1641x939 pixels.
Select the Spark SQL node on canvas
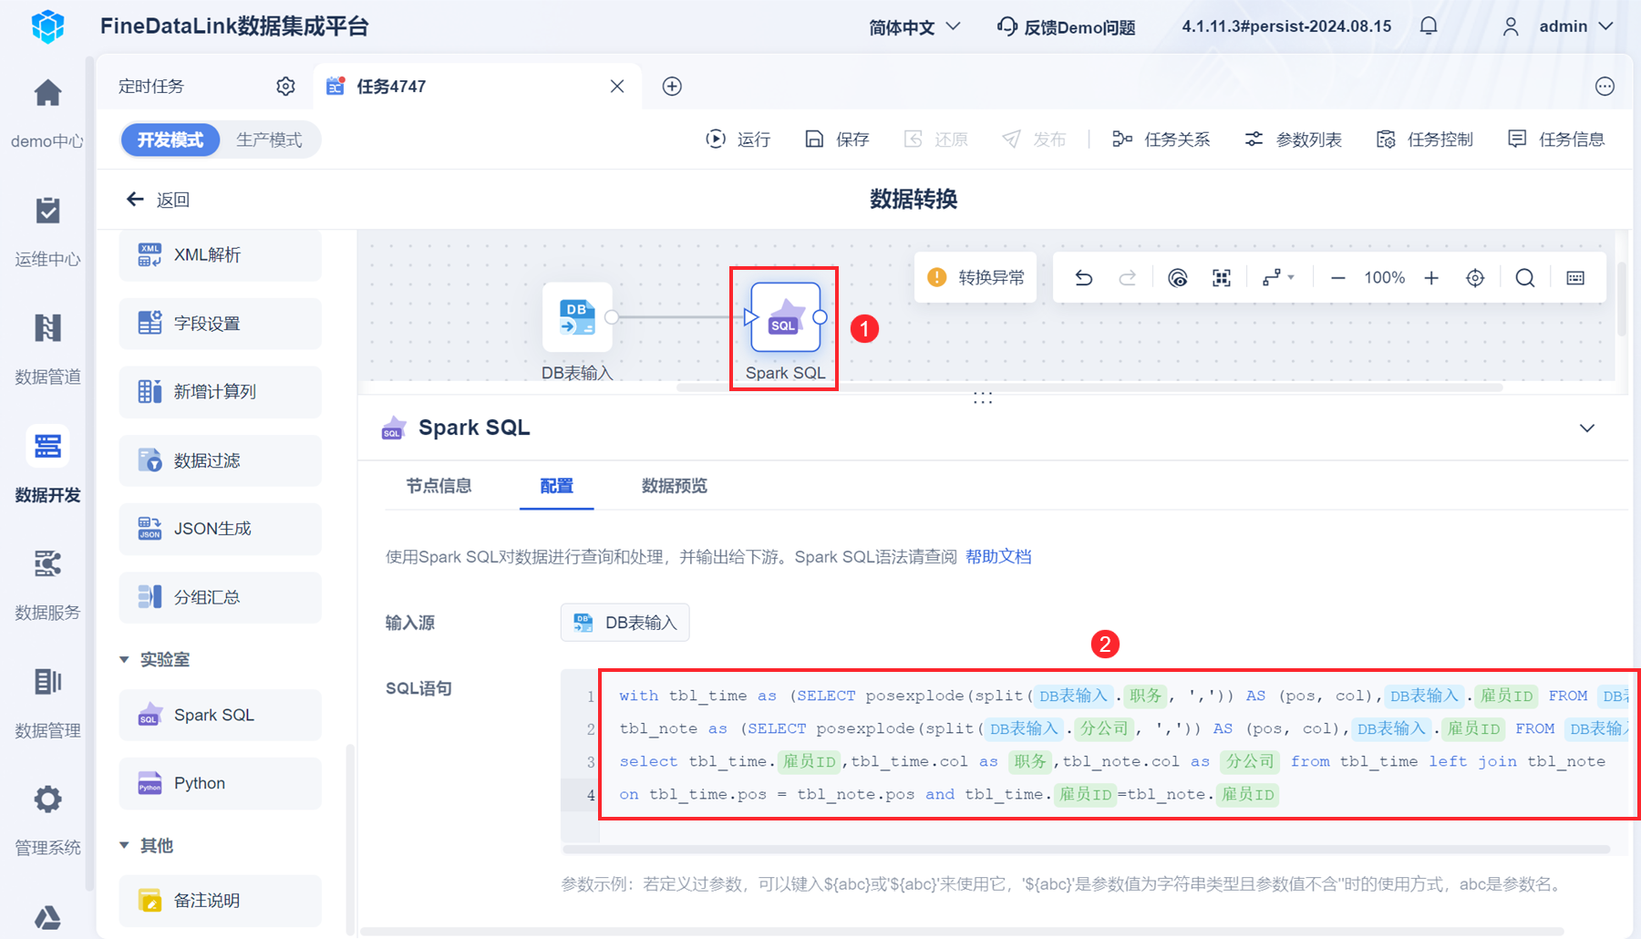point(785,317)
